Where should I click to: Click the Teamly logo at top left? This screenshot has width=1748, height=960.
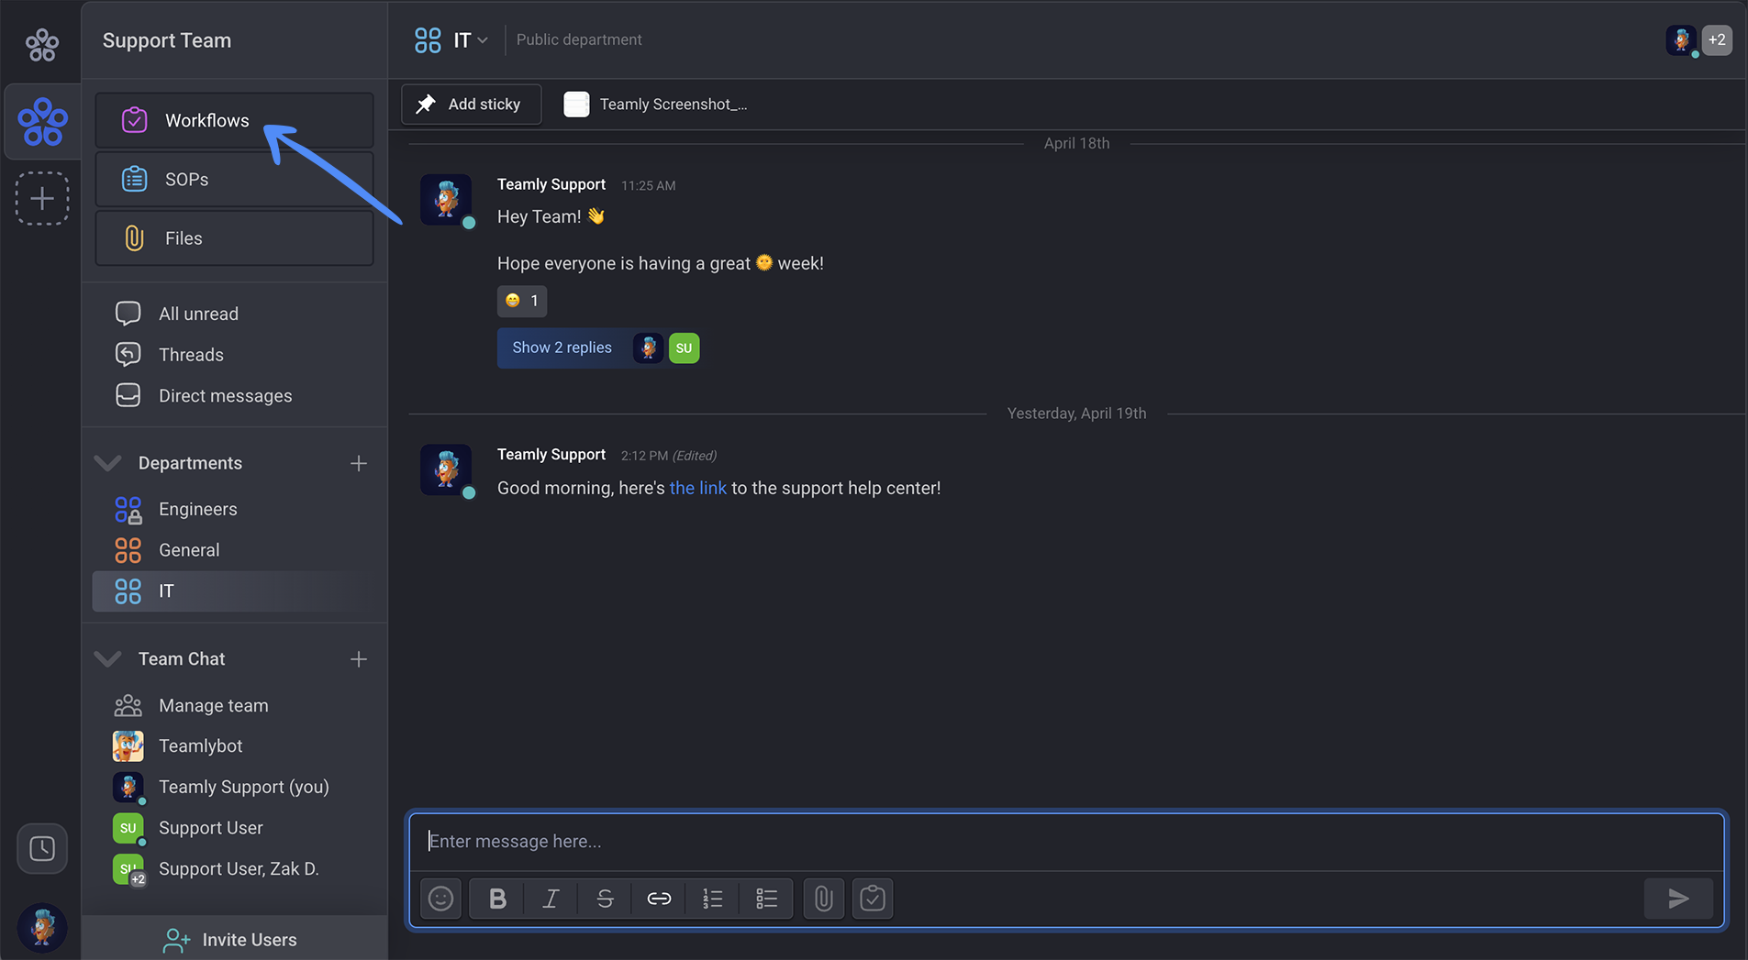click(x=42, y=43)
